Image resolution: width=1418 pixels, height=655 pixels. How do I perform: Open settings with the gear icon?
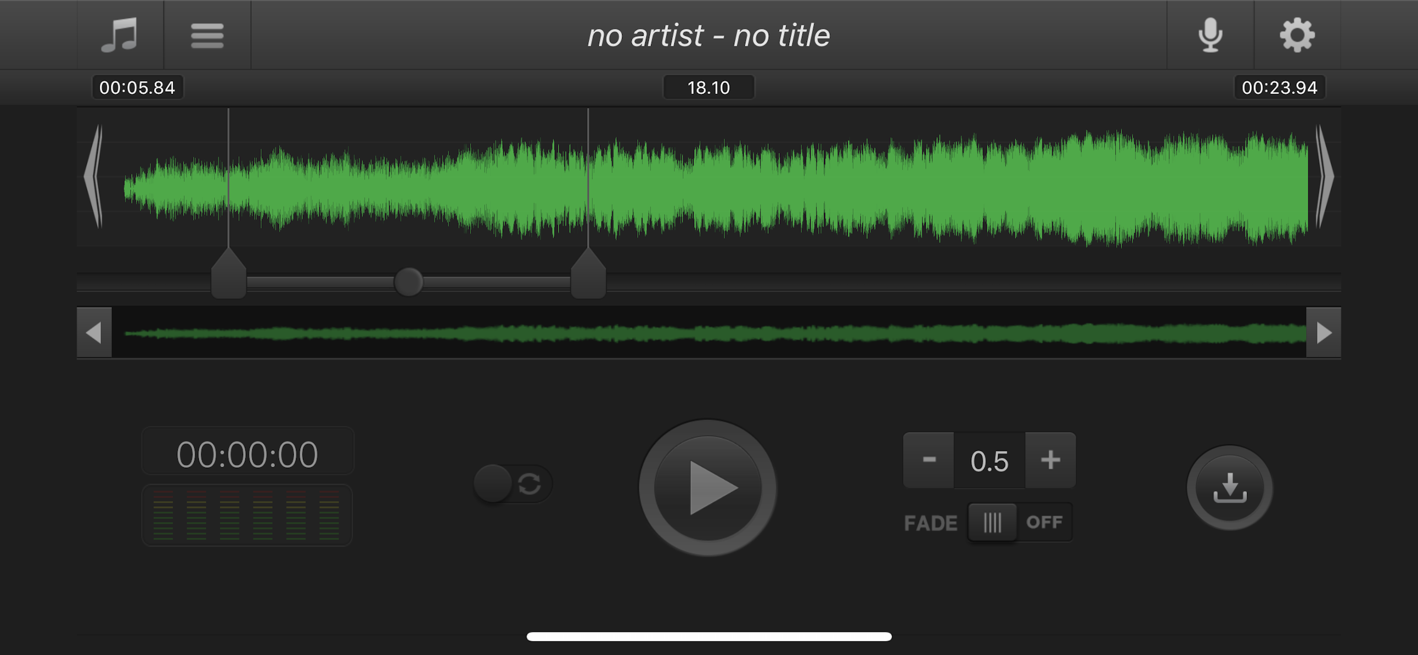point(1297,35)
